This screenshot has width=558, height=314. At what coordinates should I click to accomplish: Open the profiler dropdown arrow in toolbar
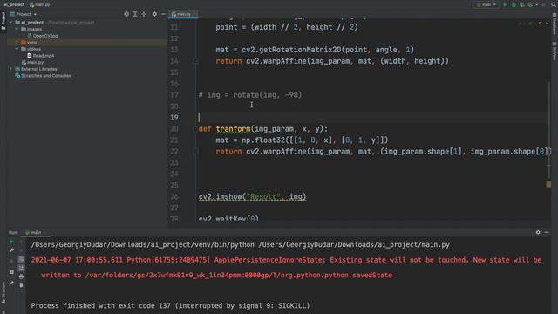click(x=537, y=4)
